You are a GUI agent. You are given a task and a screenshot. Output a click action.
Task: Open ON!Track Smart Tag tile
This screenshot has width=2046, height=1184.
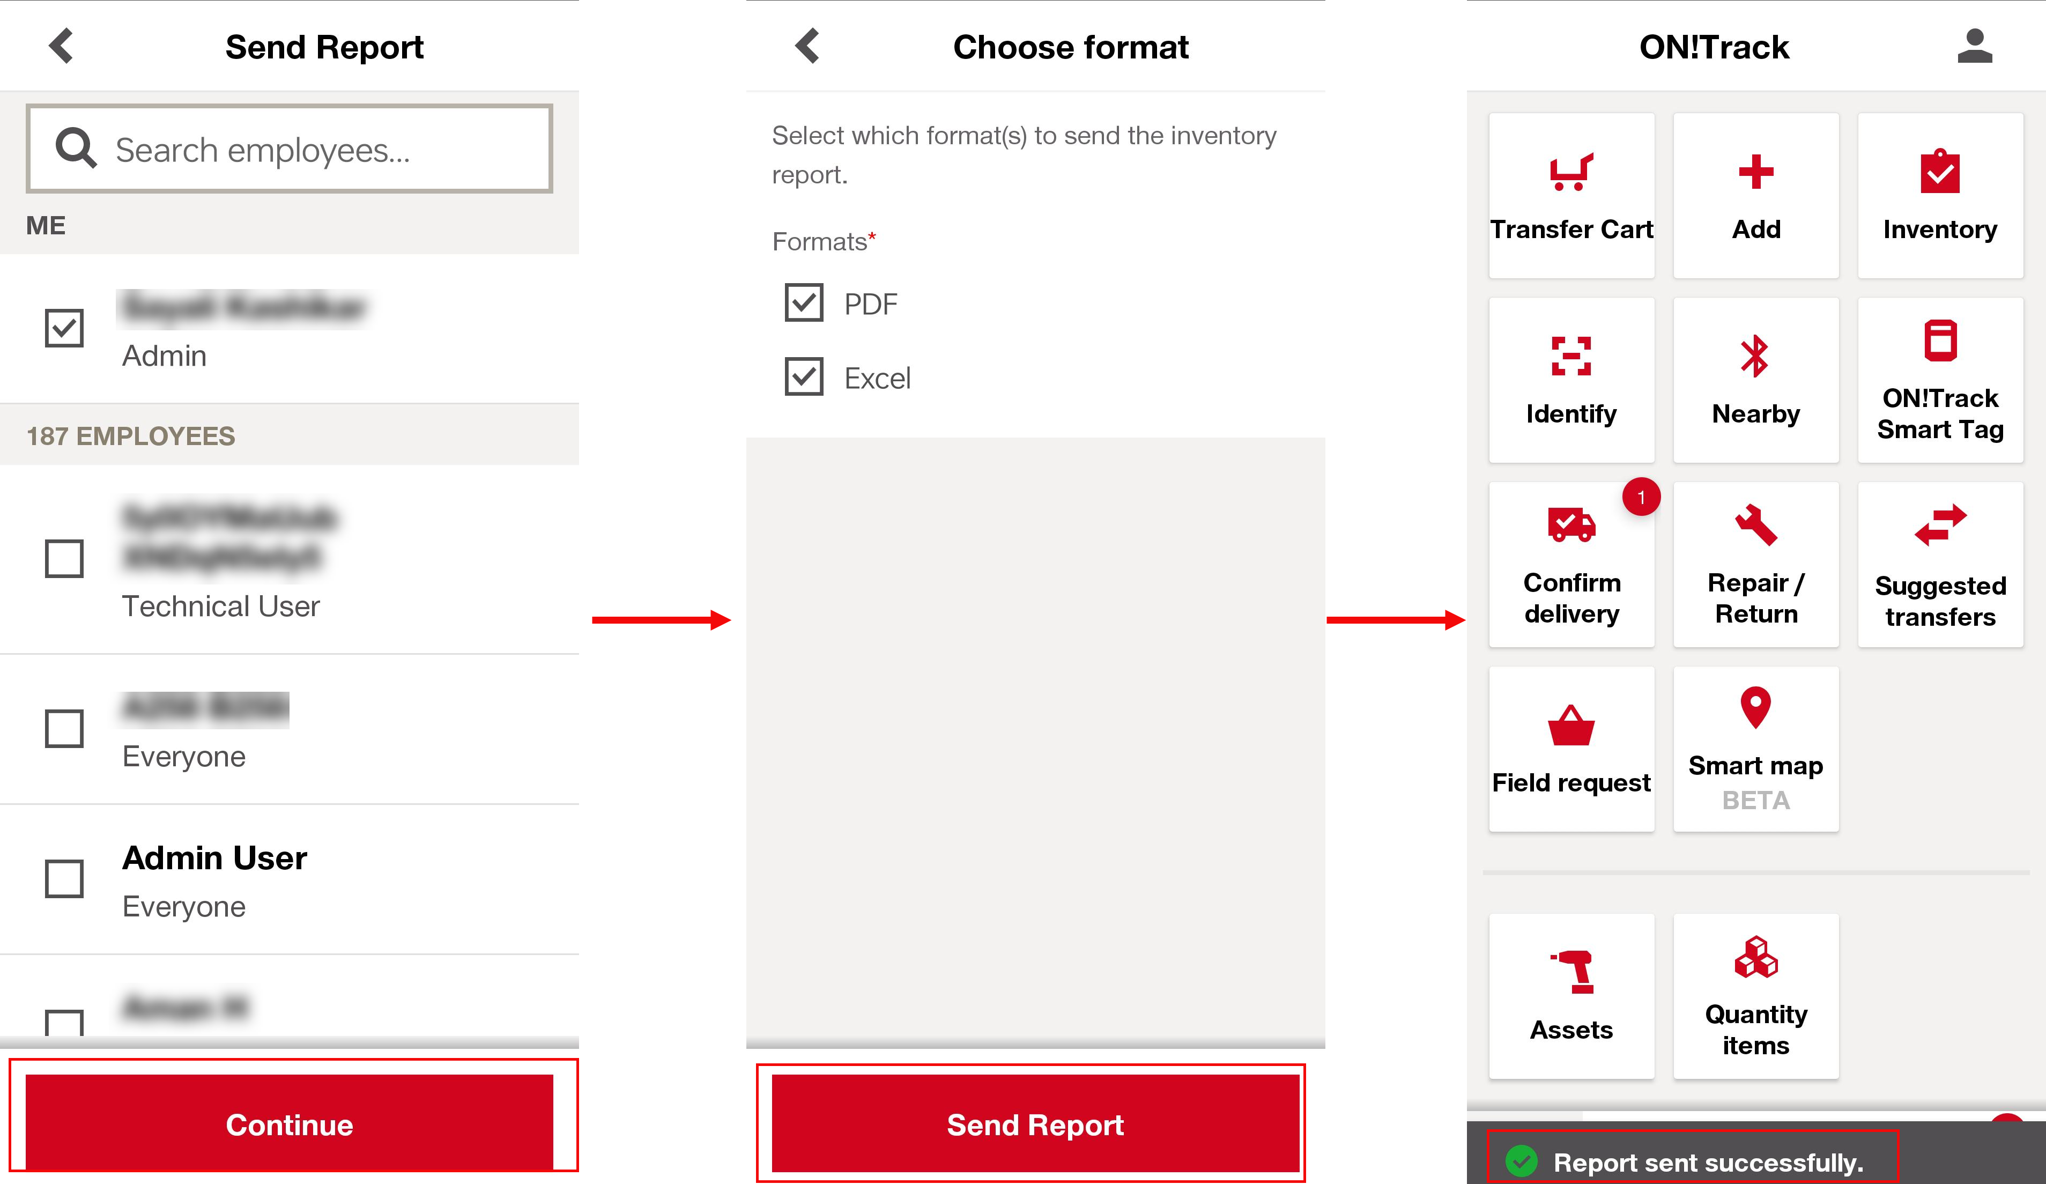point(1940,380)
